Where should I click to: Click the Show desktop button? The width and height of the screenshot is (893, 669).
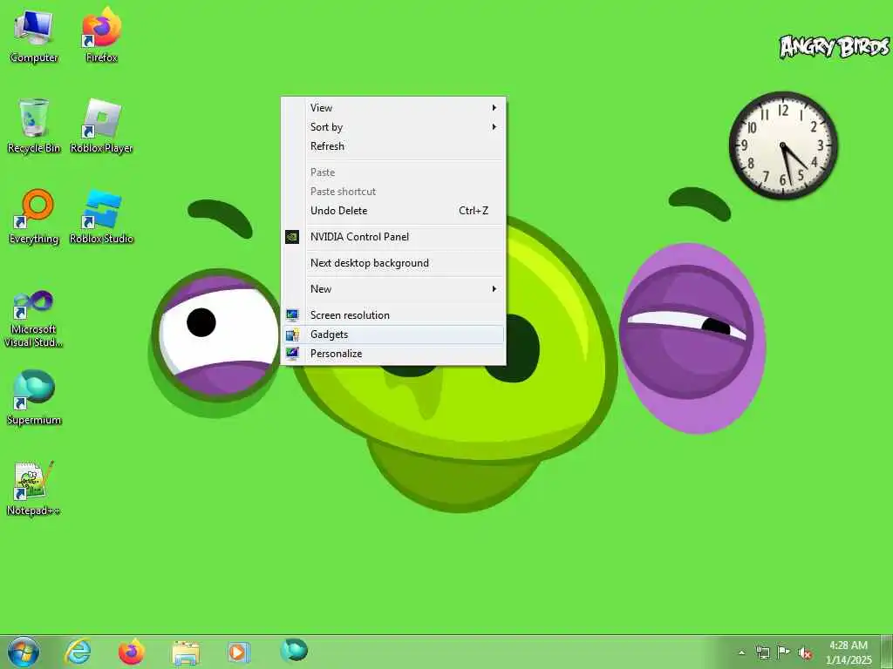tap(887, 652)
